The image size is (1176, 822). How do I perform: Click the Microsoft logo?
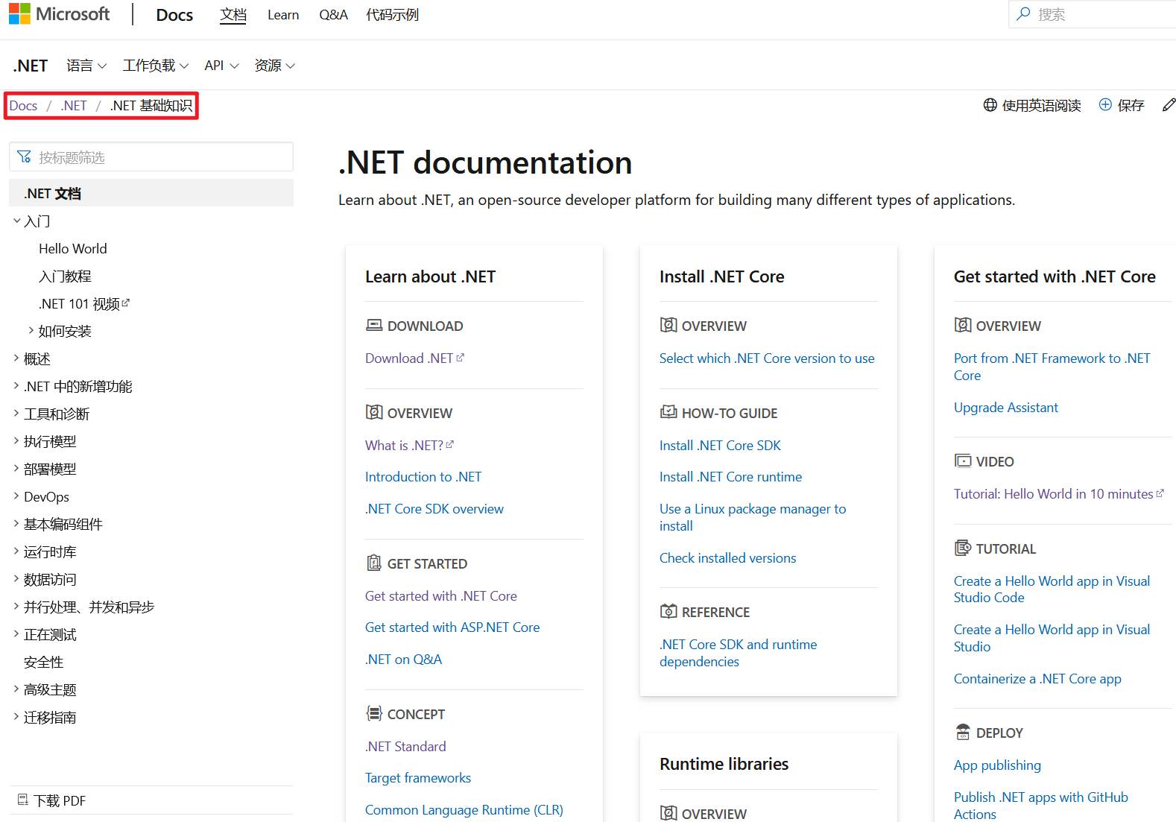pos(20,14)
